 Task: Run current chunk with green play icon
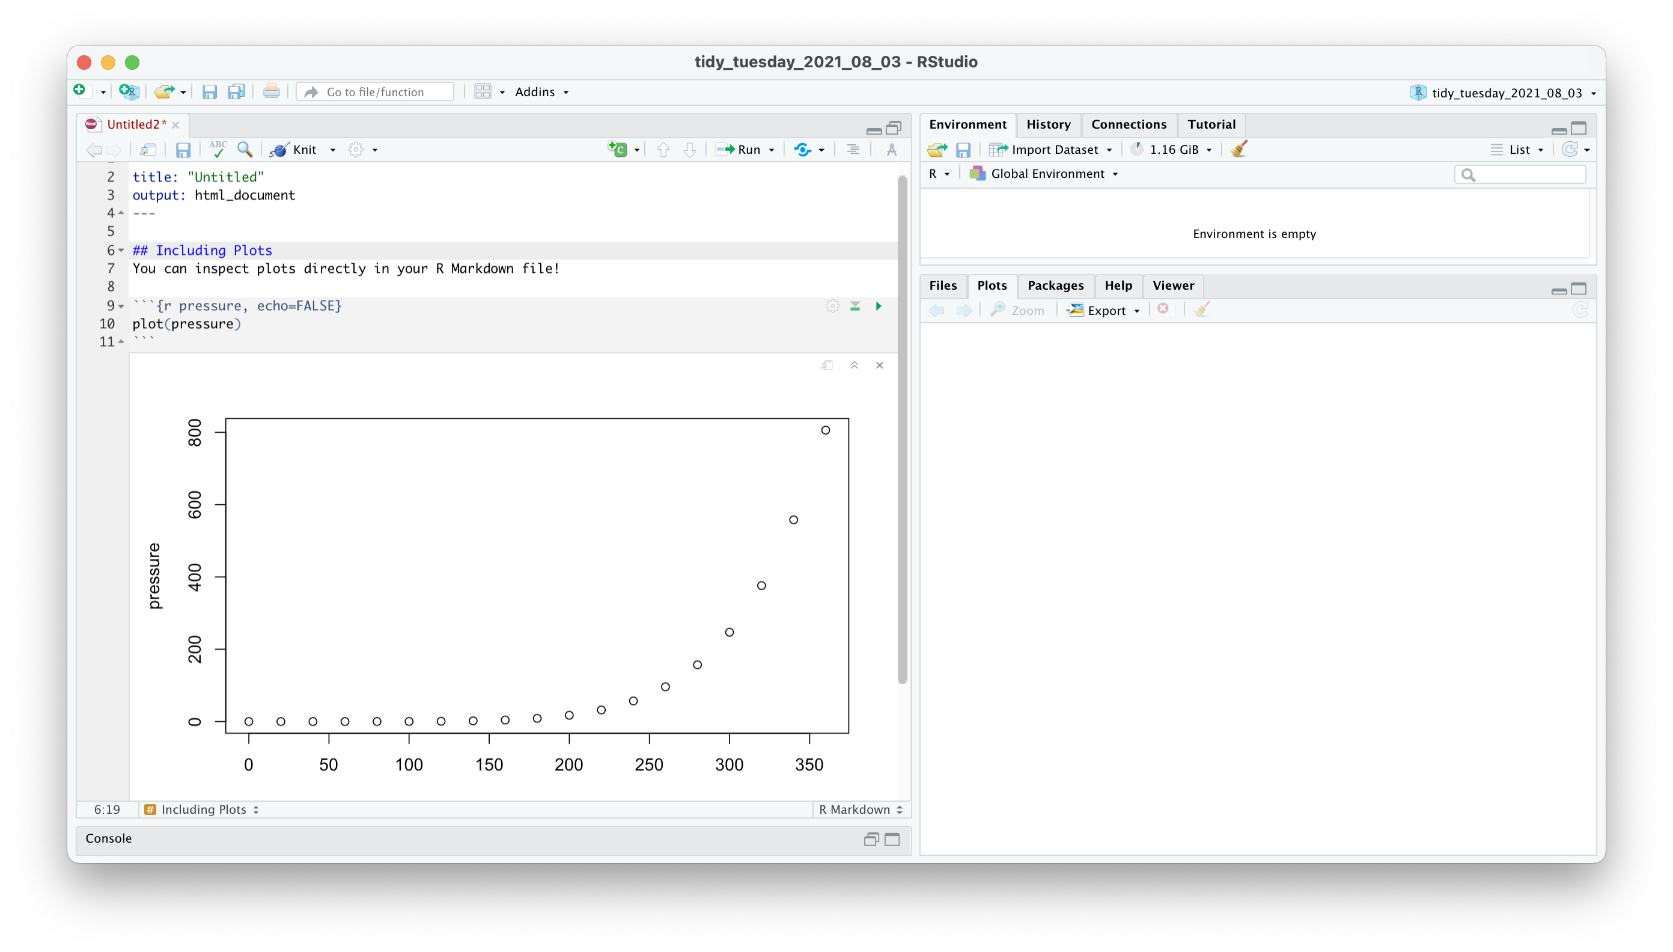pyautogui.click(x=879, y=306)
